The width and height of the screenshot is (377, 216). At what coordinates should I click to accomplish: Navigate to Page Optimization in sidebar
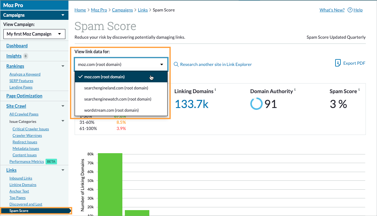[24, 96]
